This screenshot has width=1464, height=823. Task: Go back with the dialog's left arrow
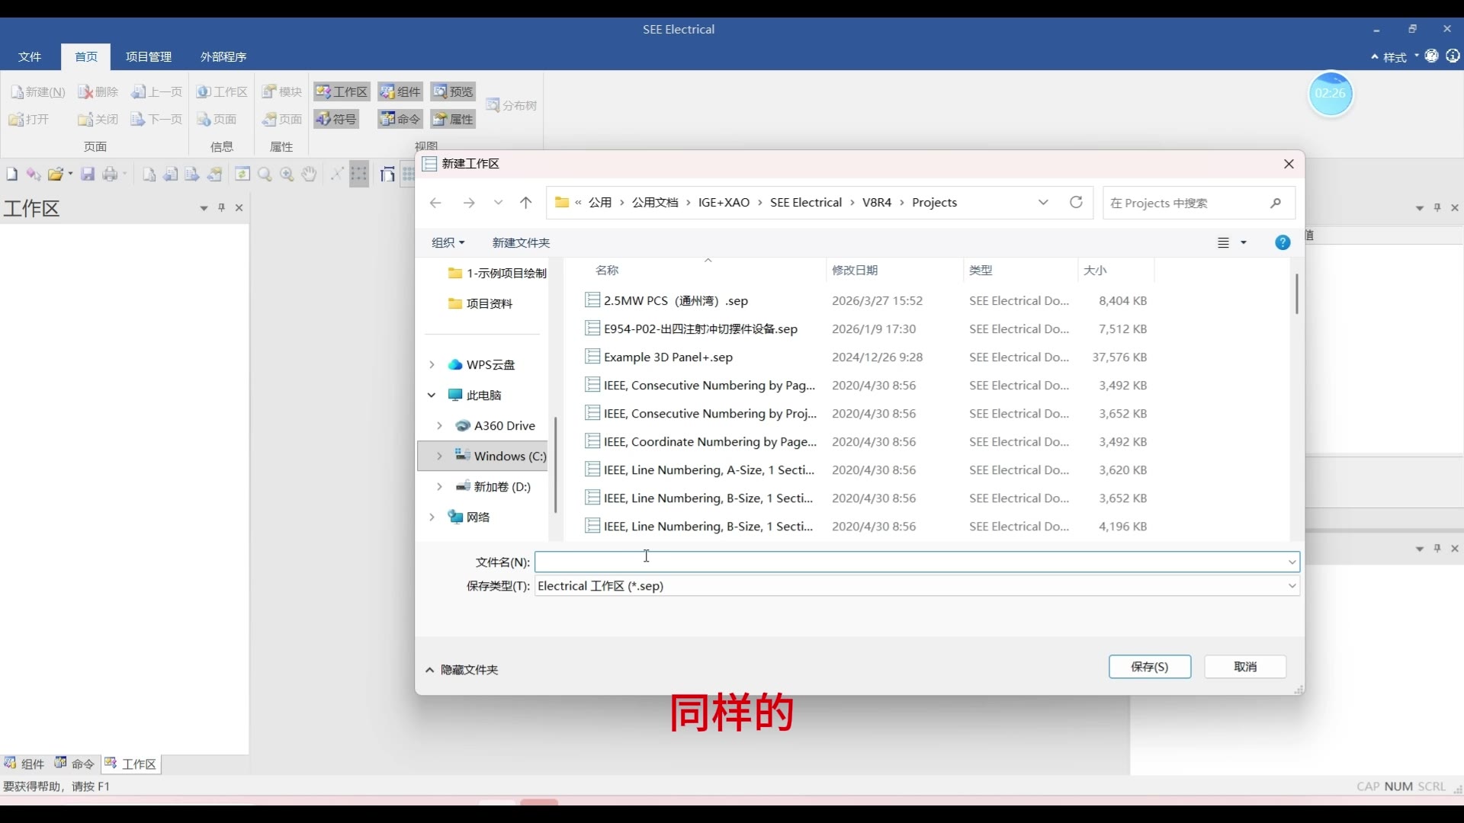tap(435, 203)
